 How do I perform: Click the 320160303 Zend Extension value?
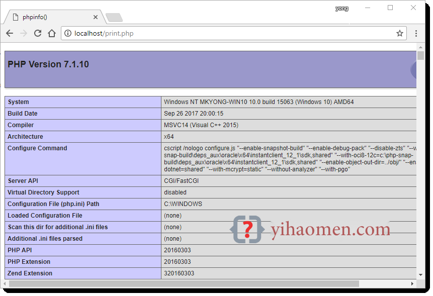pos(179,274)
